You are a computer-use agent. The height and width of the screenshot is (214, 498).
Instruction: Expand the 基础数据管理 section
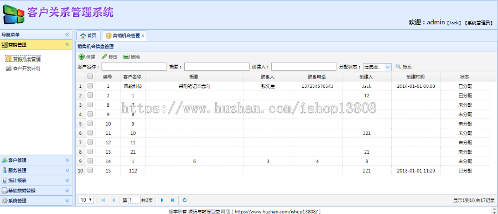point(67,191)
